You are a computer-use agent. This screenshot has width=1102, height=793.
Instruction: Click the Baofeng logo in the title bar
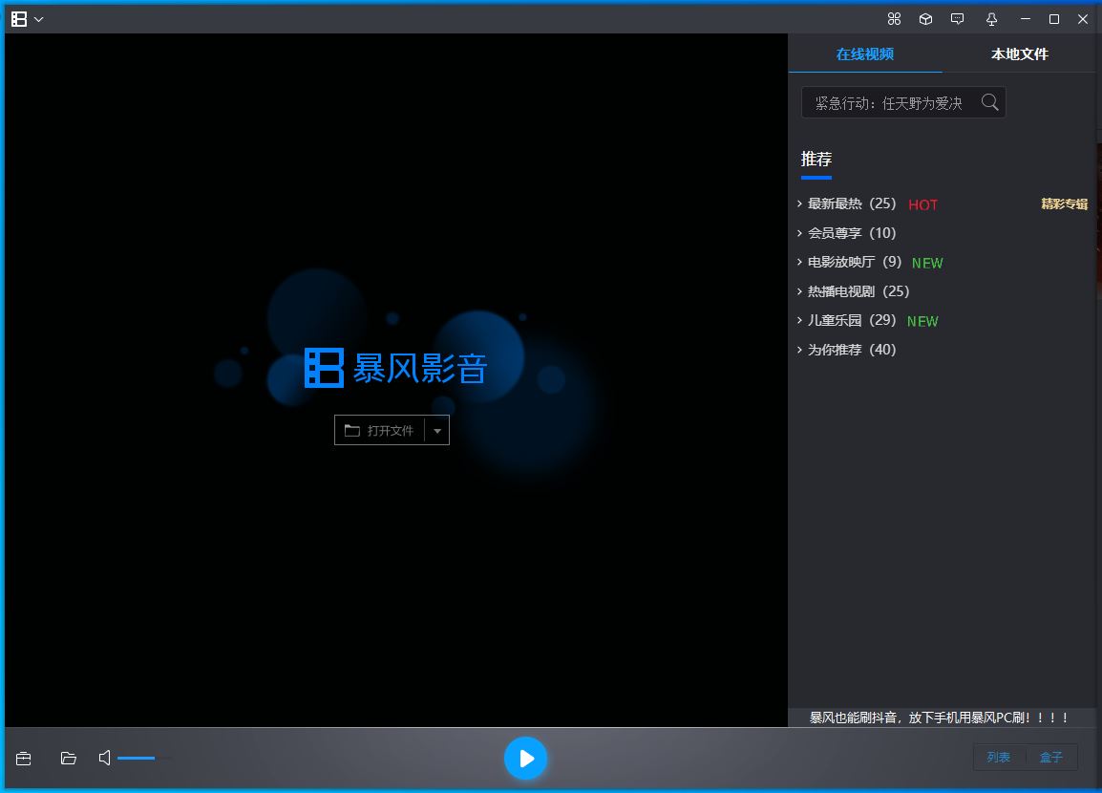19,18
